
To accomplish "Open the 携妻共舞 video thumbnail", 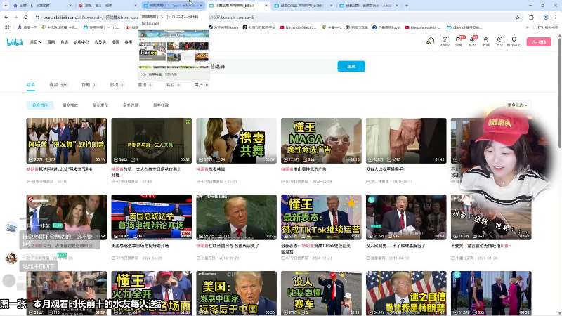I will click(x=236, y=141).
